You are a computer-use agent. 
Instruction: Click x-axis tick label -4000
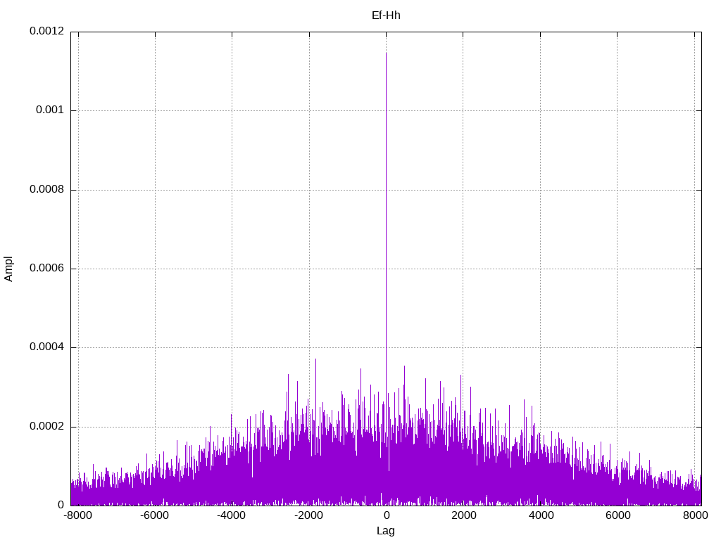[x=231, y=515]
